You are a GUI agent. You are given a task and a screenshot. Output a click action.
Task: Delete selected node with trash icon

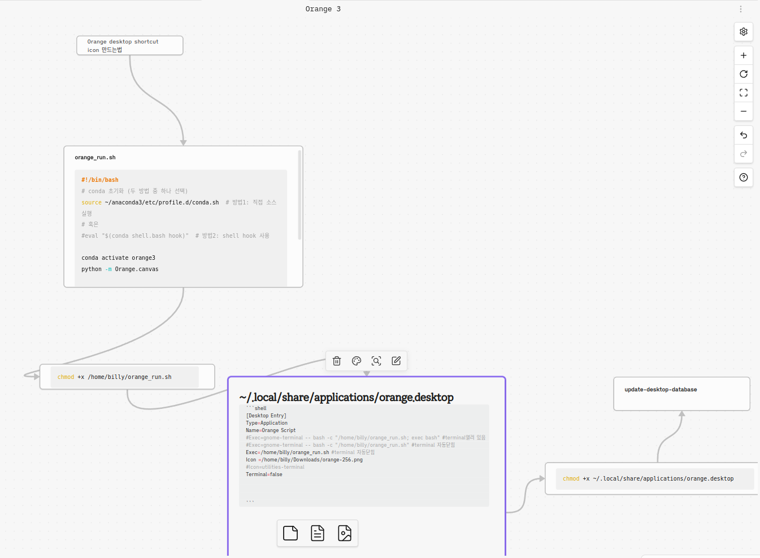click(x=337, y=361)
